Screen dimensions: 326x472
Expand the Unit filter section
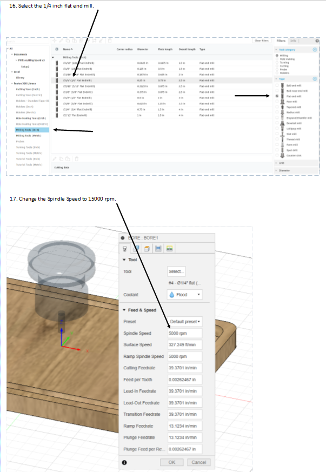click(x=276, y=163)
